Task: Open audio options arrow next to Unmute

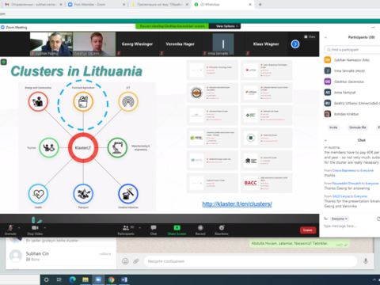Action: pos(19,227)
